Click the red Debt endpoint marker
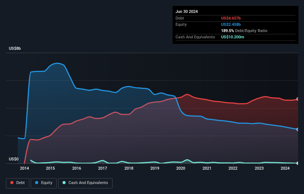 (x=298, y=99)
